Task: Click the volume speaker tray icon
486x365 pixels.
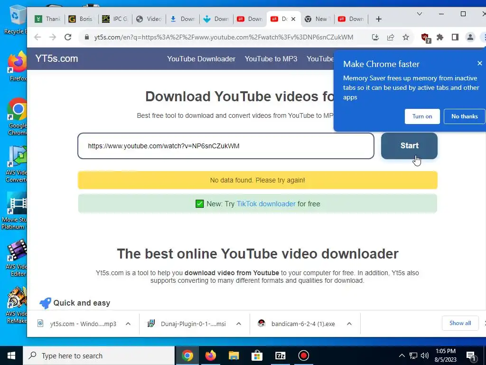Action: click(x=425, y=355)
